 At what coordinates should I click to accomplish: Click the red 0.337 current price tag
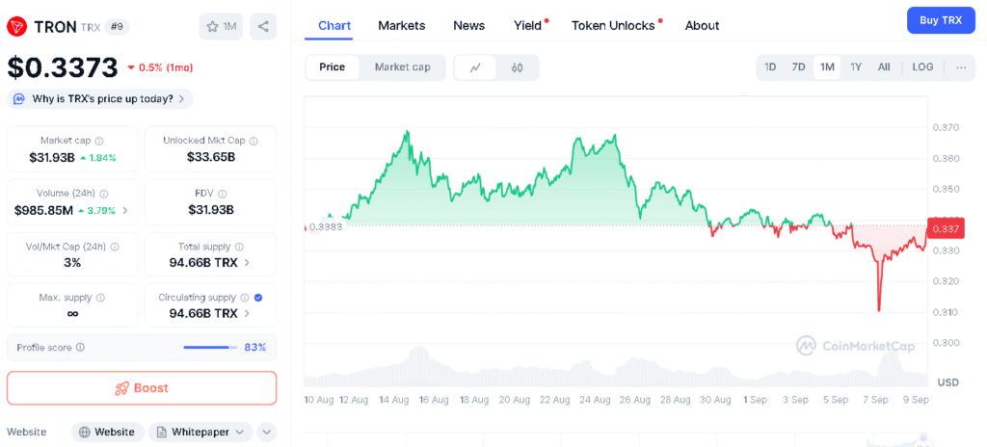point(946,229)
